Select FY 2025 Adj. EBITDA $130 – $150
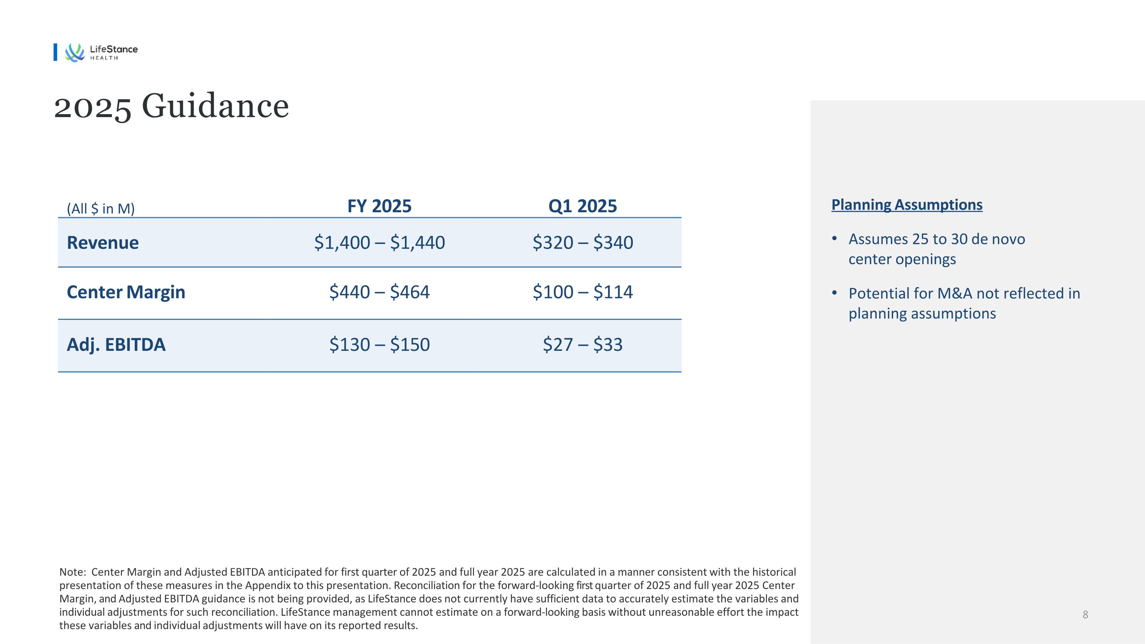The height and width of the screenshot is (644, 1145). pyautogui.click(x=379, y=344)
